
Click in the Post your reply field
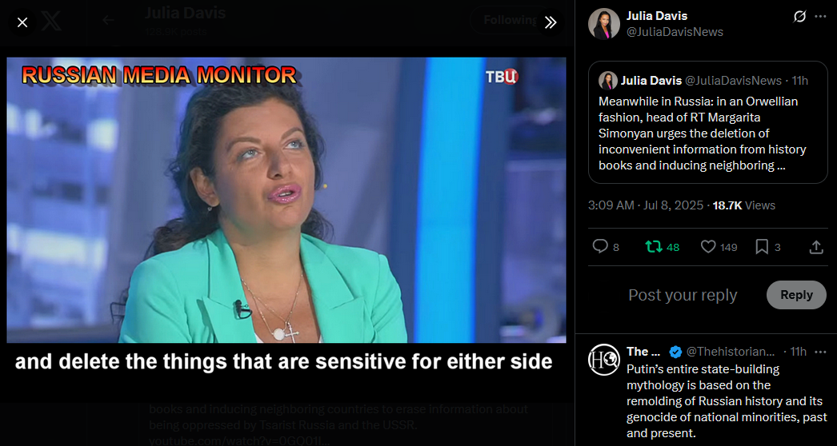683,295
